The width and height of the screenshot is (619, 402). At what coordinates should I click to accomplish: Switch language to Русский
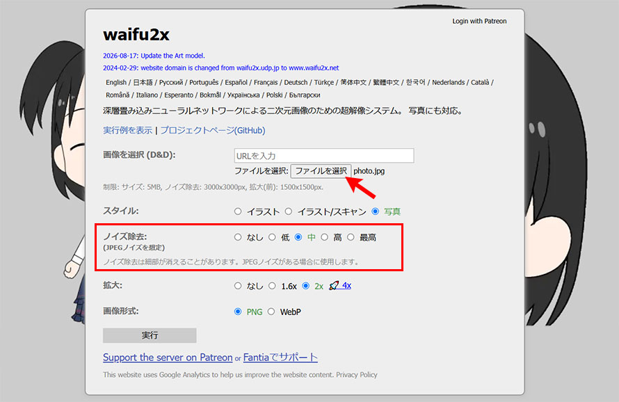(171, 82)
